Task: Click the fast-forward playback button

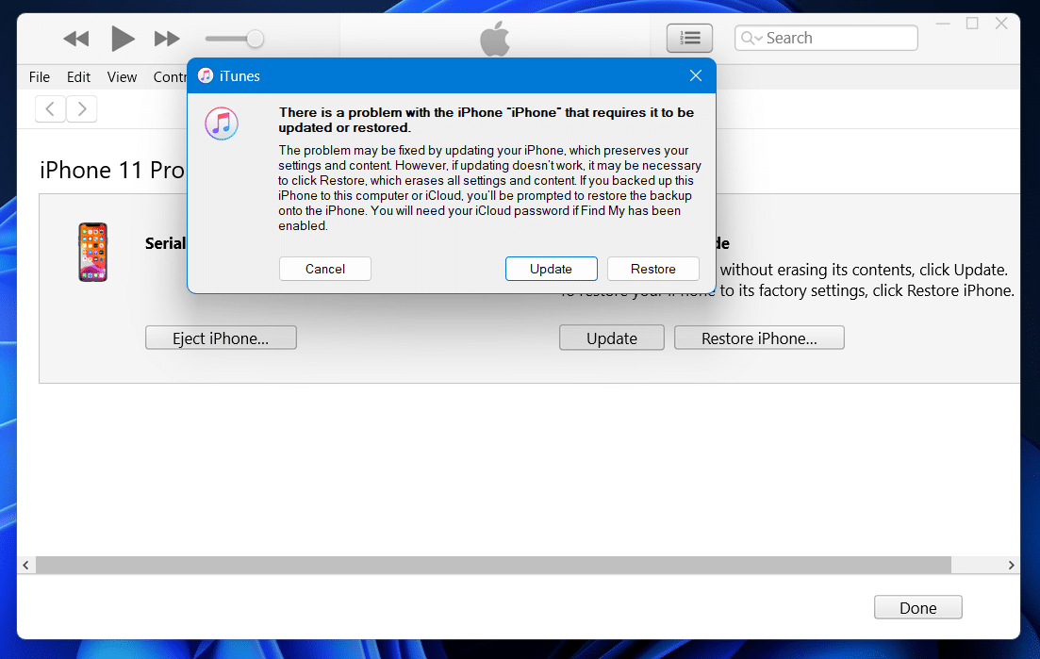Action: click(167, 39)
